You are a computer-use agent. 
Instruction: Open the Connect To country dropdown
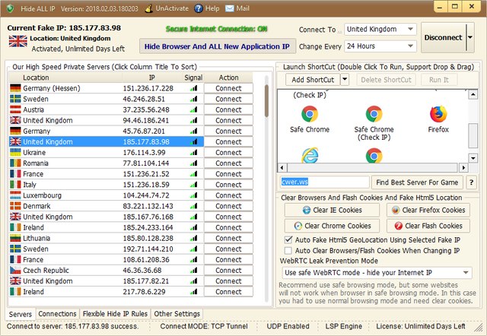tap(379, 30)
